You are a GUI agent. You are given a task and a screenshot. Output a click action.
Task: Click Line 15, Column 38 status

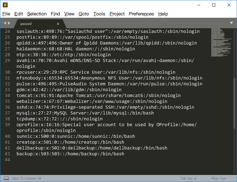(x=27, y=178)
